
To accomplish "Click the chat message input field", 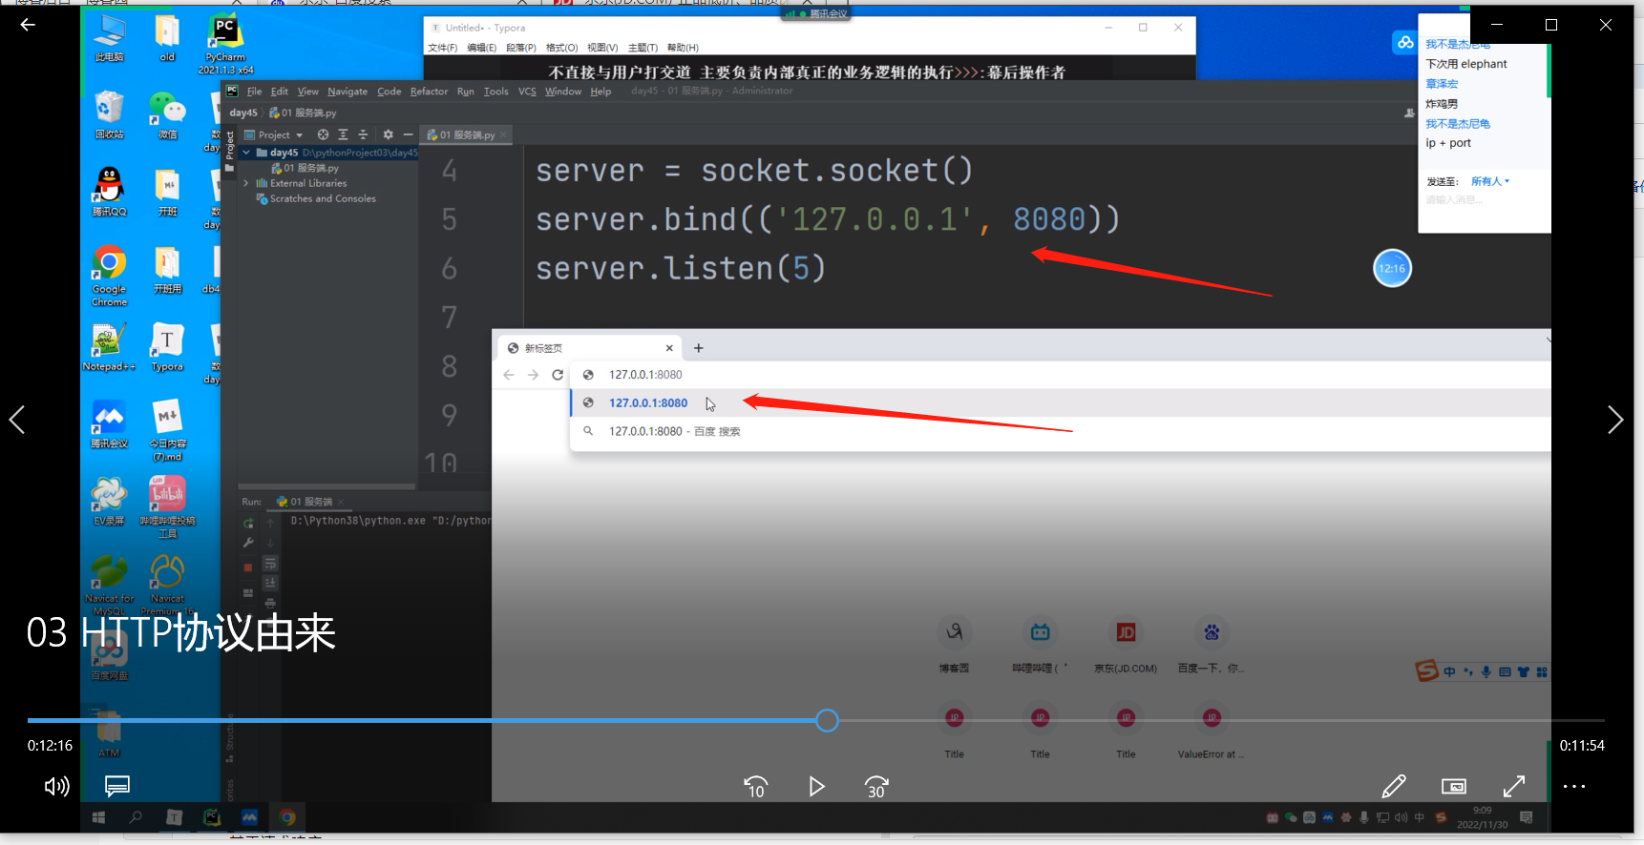I will pyautogui.click(x=1485, y=200).
